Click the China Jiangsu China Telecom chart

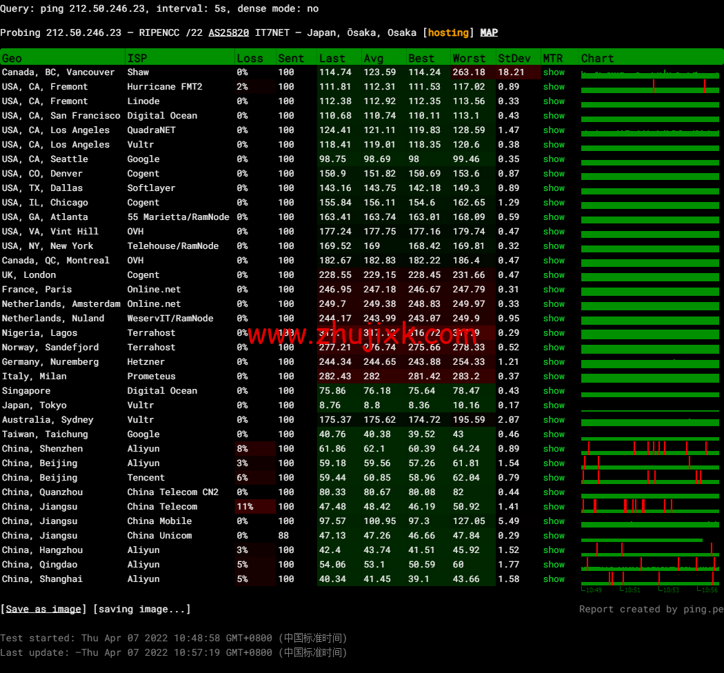coord(650,507)
